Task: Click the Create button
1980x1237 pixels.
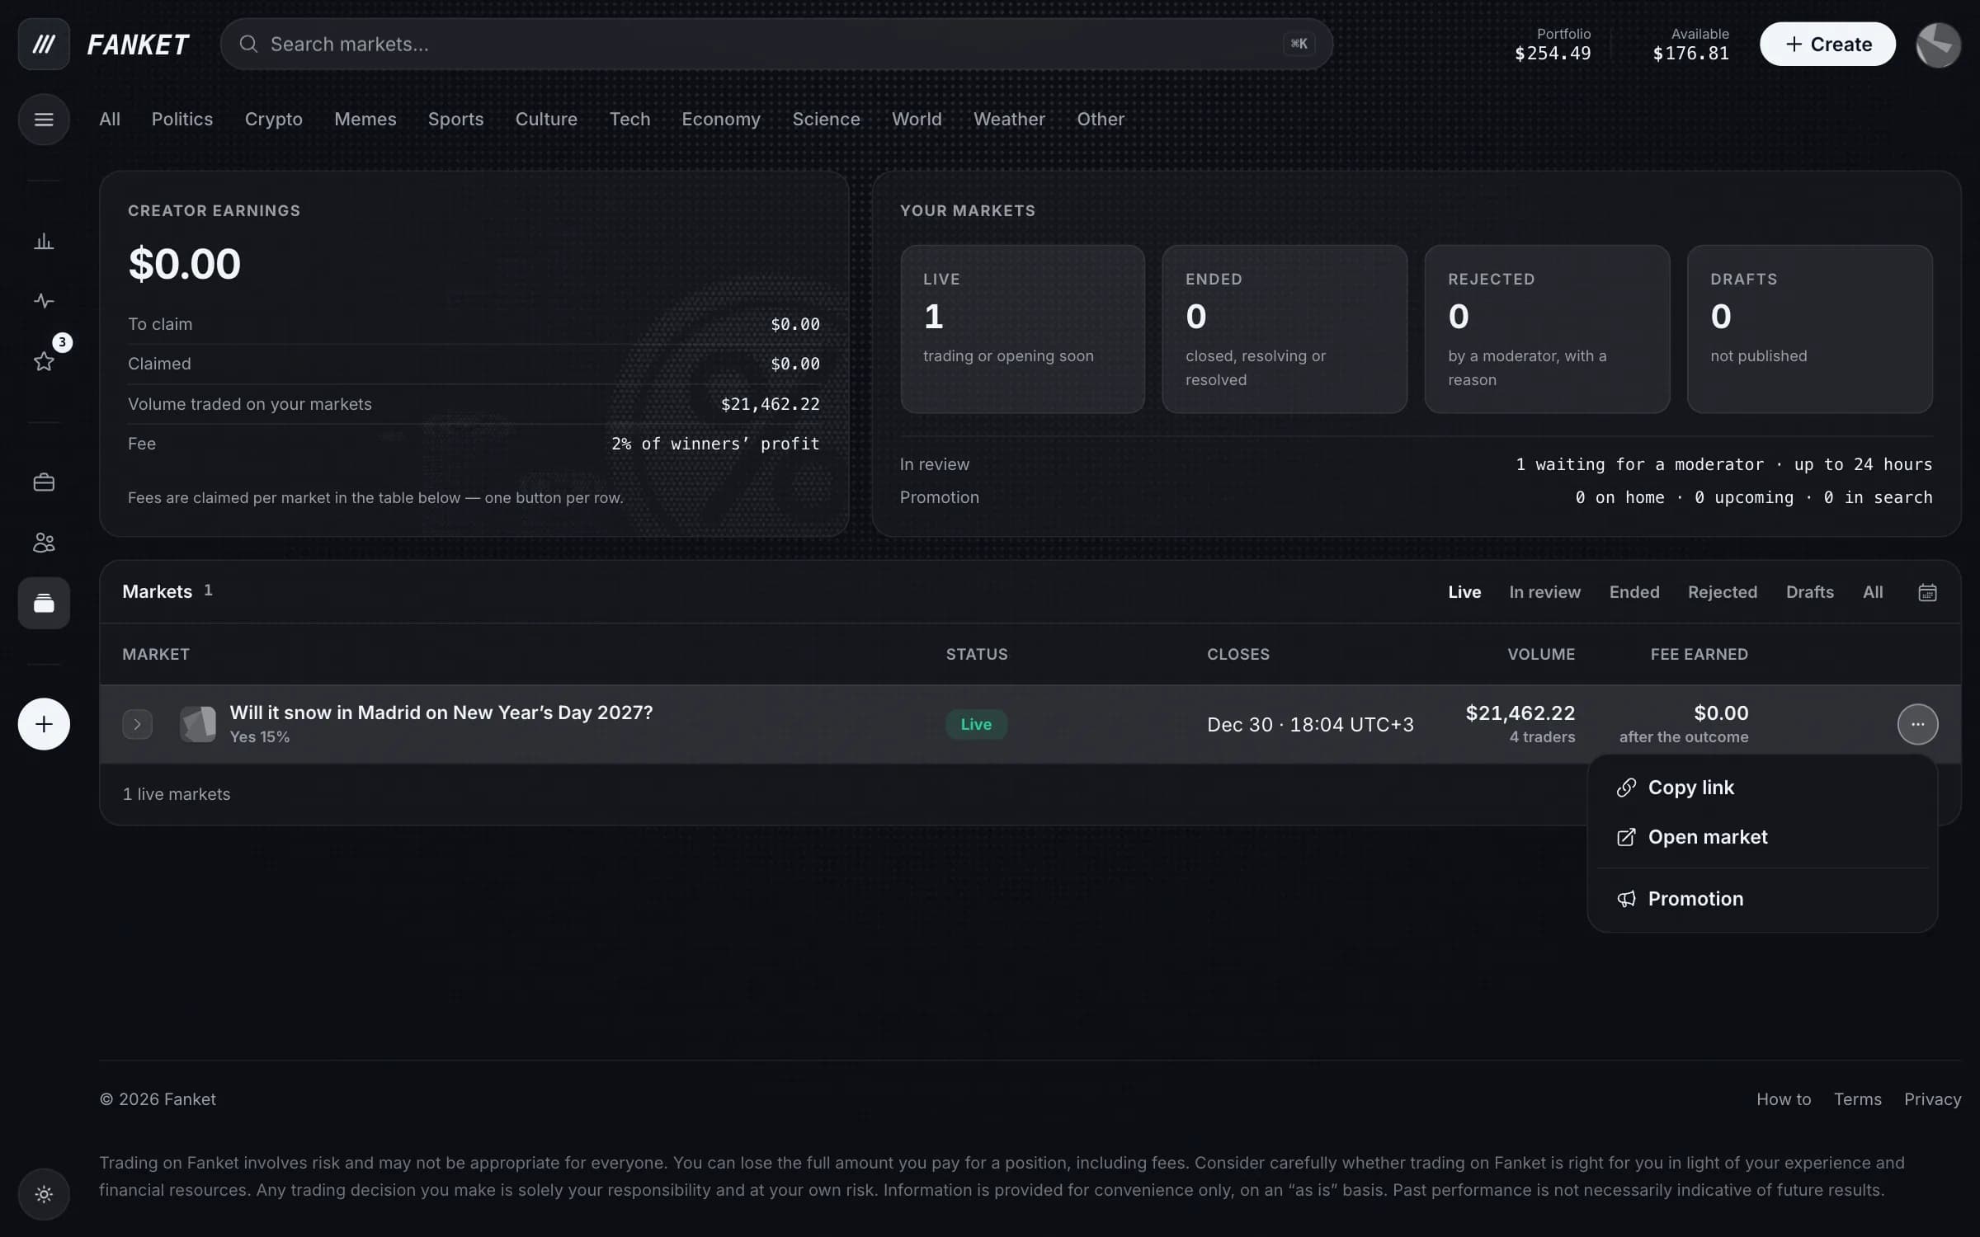Action: tap(1827, 44)
